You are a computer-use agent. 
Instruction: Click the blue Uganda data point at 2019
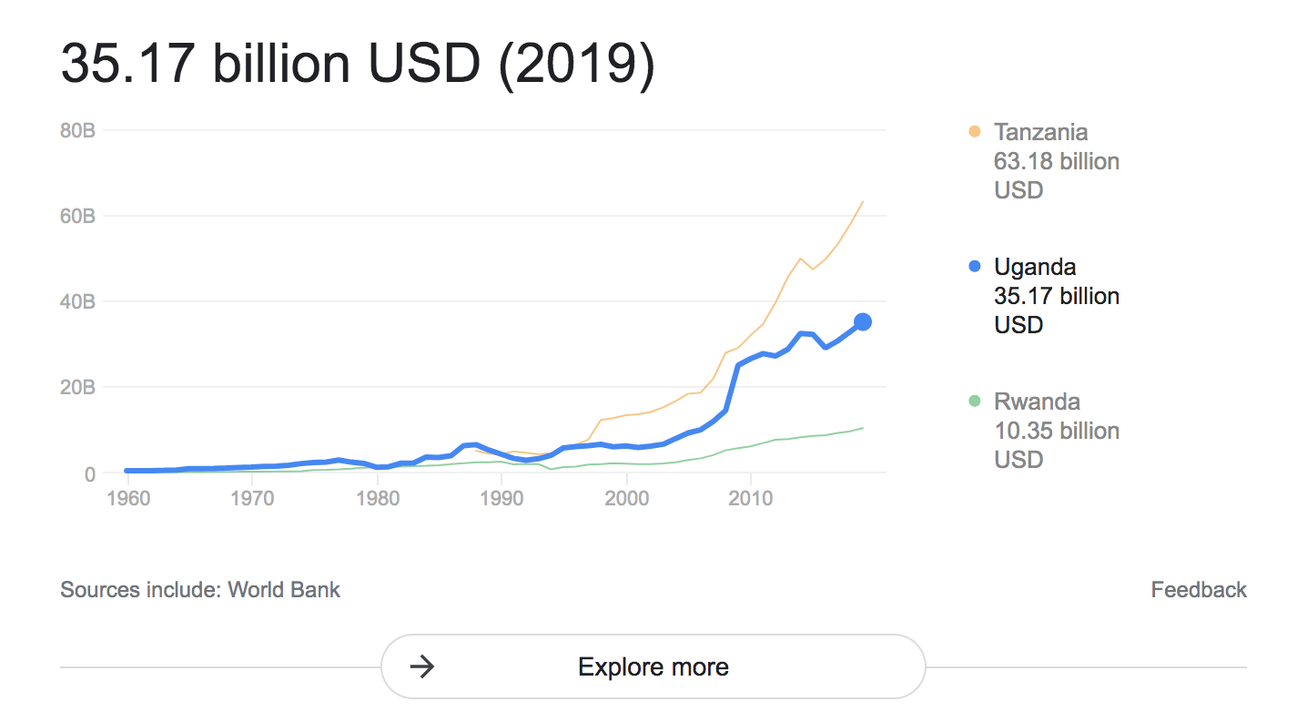point(863,321)
